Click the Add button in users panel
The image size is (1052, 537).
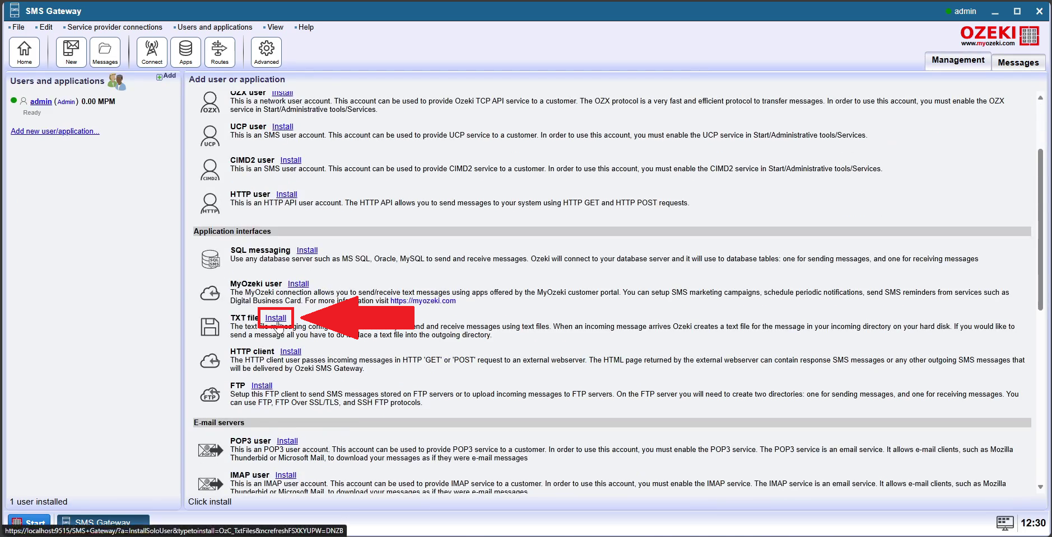pos(166,76)
